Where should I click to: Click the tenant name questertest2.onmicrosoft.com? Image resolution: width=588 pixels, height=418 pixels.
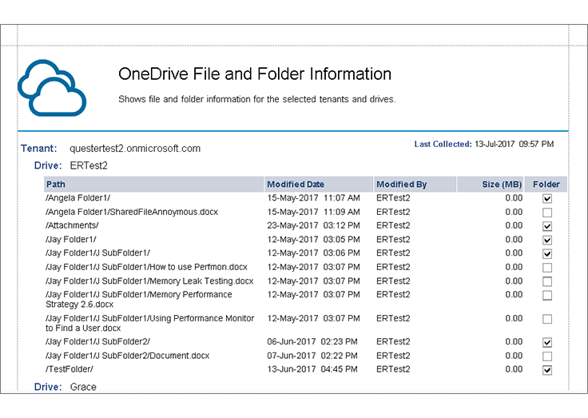pos(135,149)
